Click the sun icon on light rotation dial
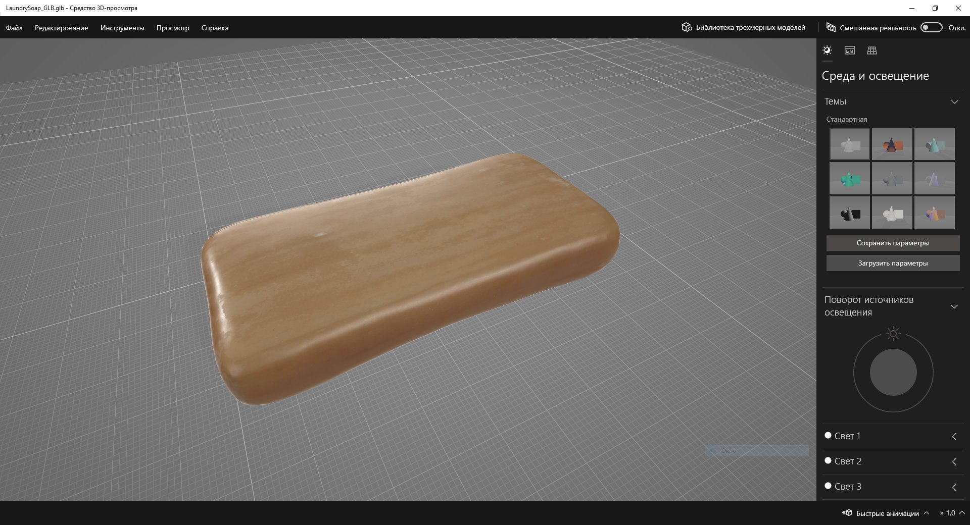The width and height of the screenshot is (970, 525). pos(893,334)
